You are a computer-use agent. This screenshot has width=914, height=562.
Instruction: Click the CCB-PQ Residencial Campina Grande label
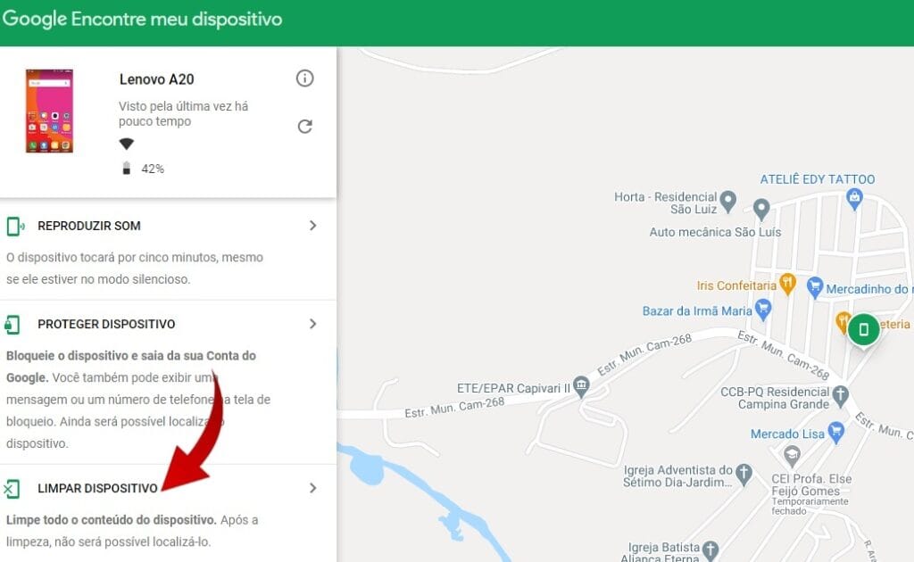tap(775, 398)
